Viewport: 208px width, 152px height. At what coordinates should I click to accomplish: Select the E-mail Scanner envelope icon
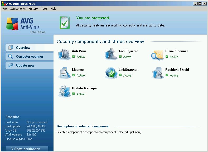click(157, 55)
